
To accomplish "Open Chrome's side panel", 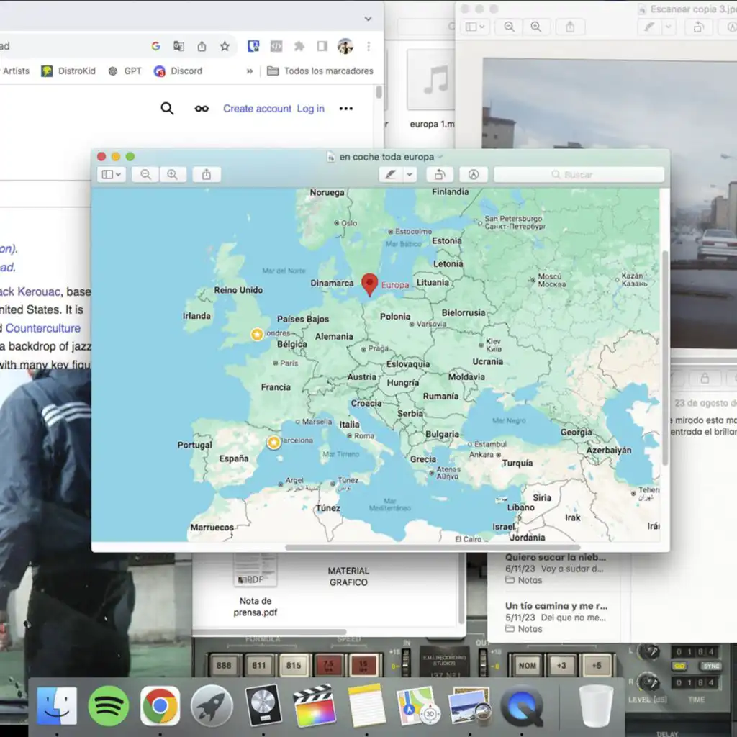I will tap(322, 46).
